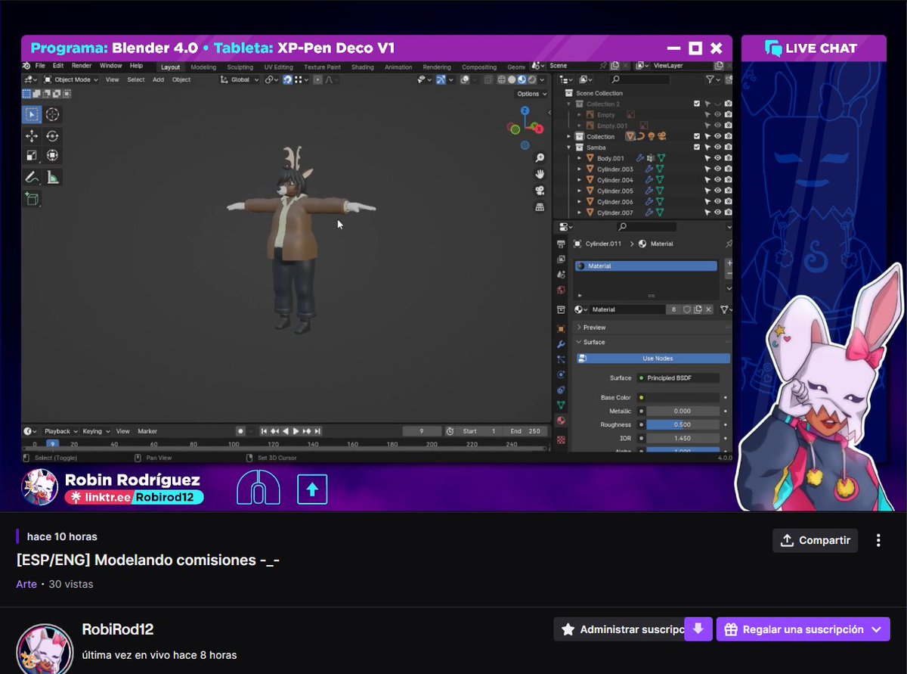
Task: Select the Transform tool in Blender toolbar
Action: tap(52, 156)
